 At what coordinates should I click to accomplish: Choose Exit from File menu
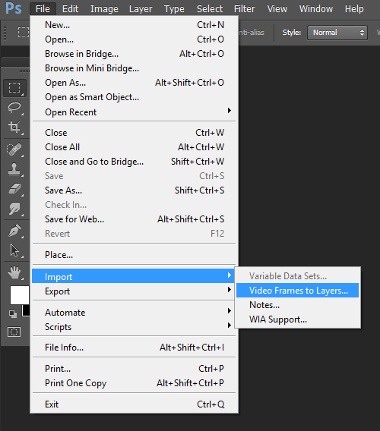tap(134, 404)
